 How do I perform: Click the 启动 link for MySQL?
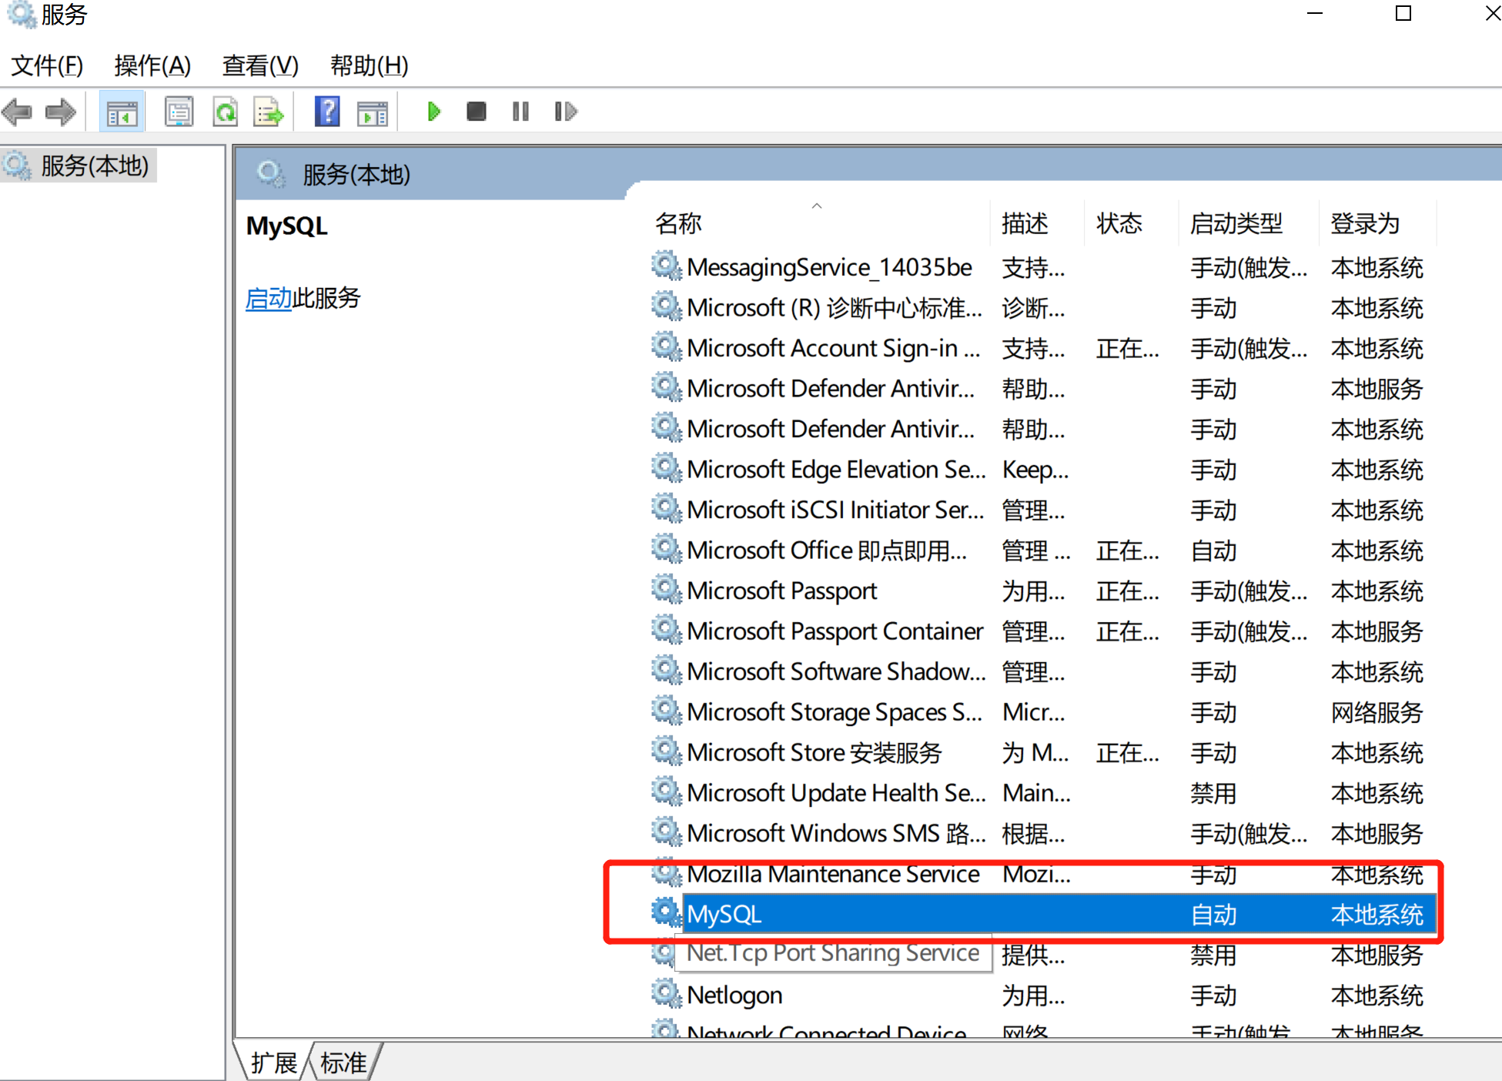(x=268, y=299)
